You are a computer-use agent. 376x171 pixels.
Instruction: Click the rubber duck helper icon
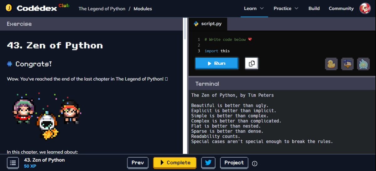point(331,64)
